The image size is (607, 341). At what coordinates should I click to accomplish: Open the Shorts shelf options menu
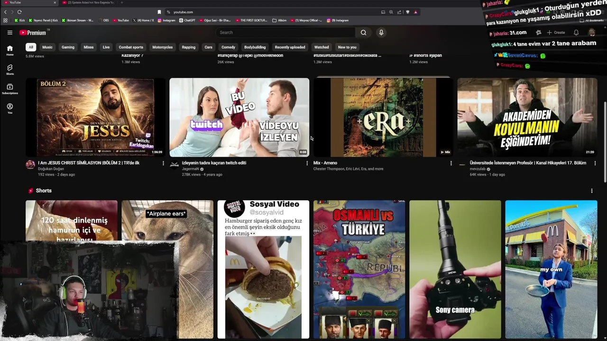click(591, 191)
